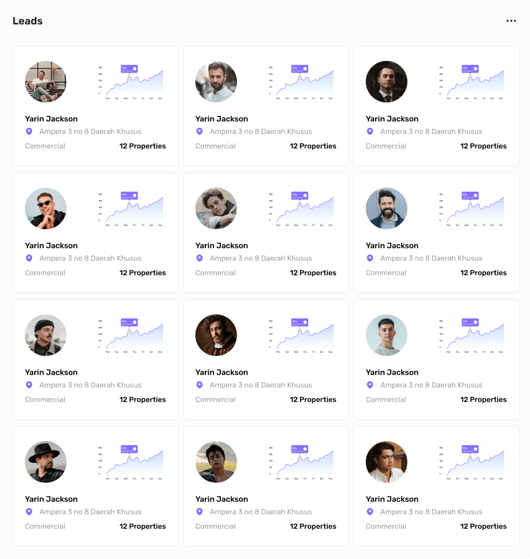The height and width of the screenshot is (559, 530).
Task: Click the location pin in the beanie man's card
Action: [x=29, y=385]
